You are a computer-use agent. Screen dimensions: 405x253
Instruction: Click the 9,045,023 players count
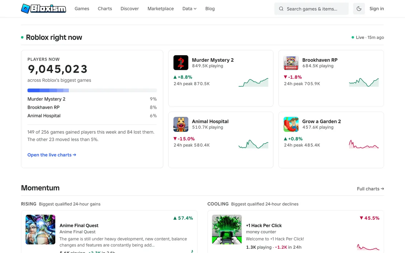click(57, 69)
